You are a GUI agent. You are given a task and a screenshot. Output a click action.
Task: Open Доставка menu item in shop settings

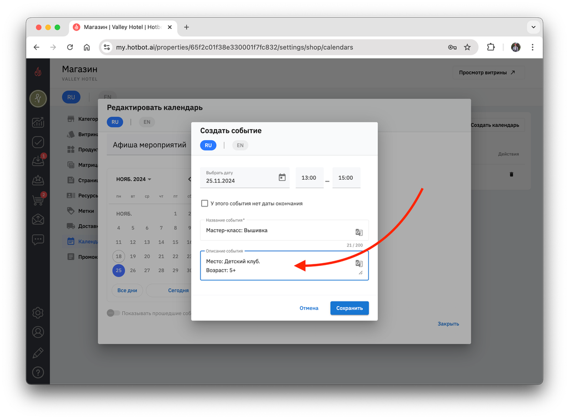click(x=82, y=226)
